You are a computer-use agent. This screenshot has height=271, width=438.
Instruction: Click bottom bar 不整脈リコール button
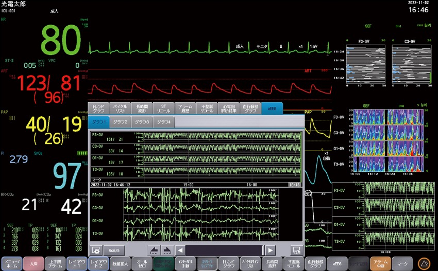tap(294, 263)
